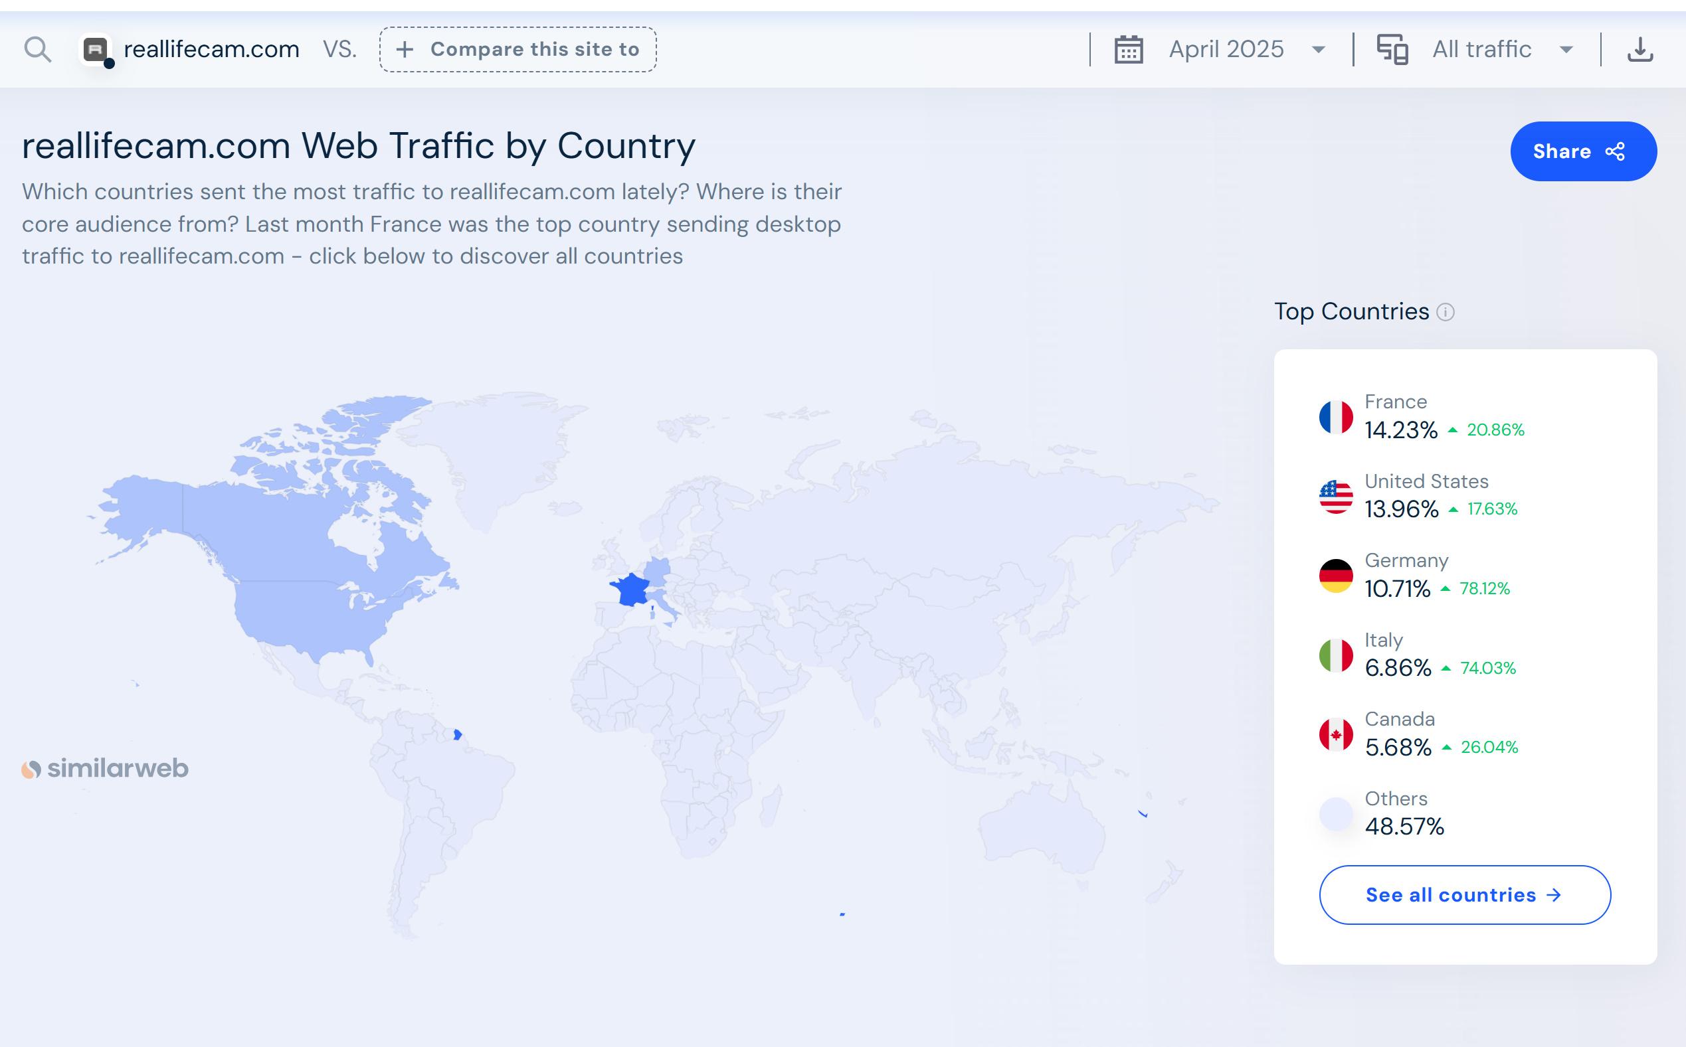Click the Germany flag icon
Viewport: 1686px width, 1047px height.
(x=1335, y=576)
